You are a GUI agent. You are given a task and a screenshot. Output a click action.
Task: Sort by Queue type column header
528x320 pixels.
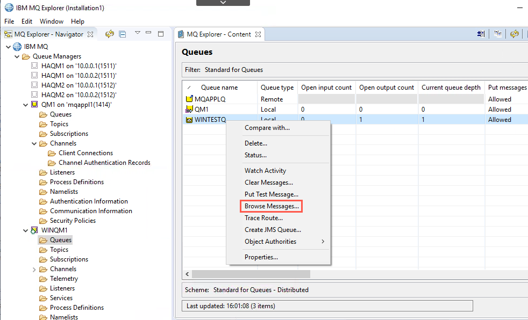click(277, 88)
